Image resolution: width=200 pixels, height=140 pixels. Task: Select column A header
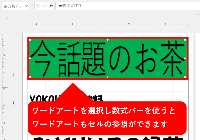pyautogui.click(x=36, y=24)
